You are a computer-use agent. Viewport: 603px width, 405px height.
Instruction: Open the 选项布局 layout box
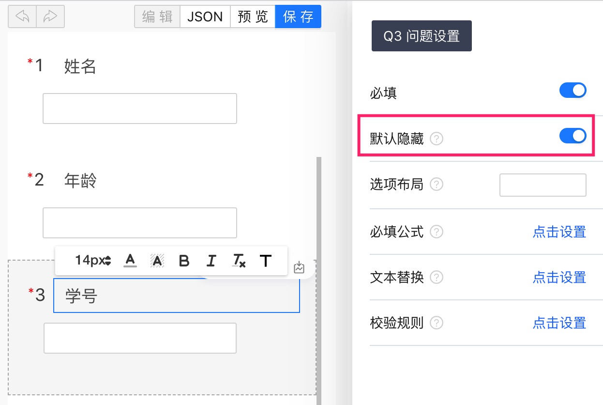[x=543, y=185]
